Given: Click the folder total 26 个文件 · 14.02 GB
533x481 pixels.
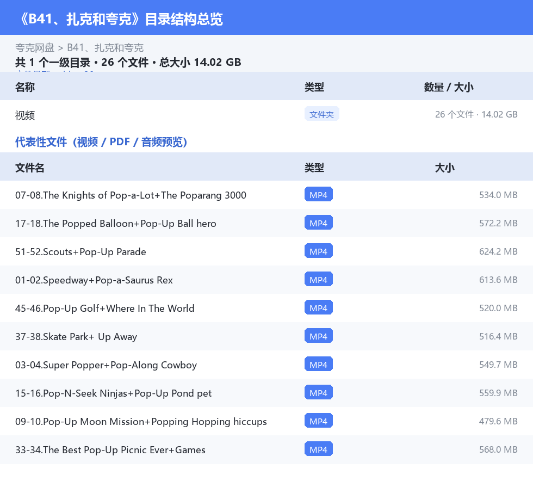Looking at the screenshot, I should coord(476,114).
